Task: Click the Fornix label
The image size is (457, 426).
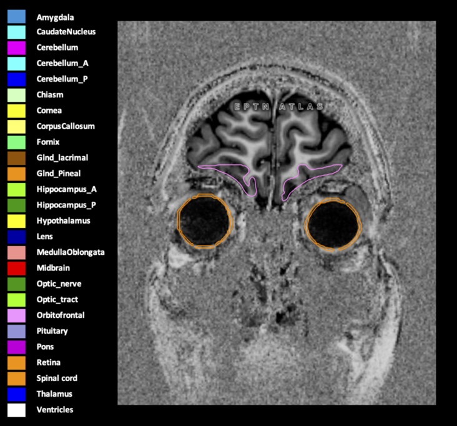Action: pyautogui.click(x=48, y=142)
